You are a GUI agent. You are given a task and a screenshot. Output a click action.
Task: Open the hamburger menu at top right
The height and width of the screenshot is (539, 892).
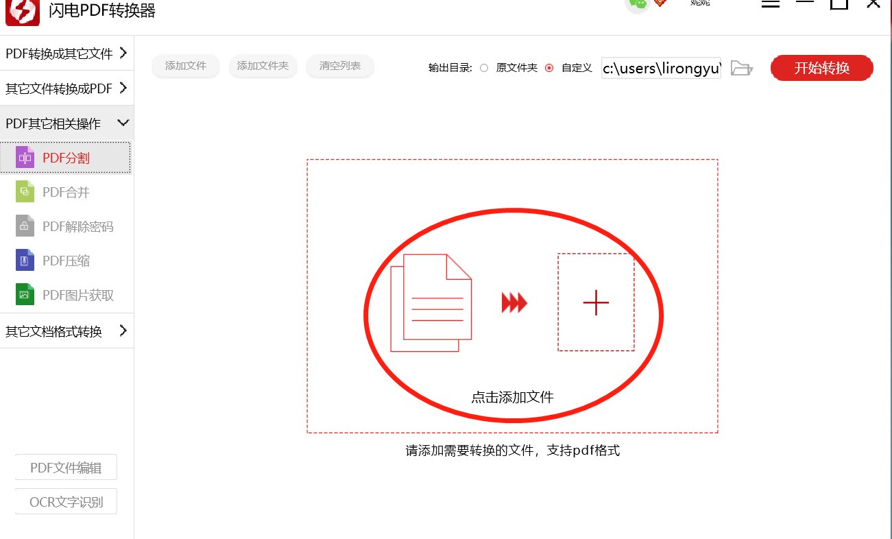771,3
